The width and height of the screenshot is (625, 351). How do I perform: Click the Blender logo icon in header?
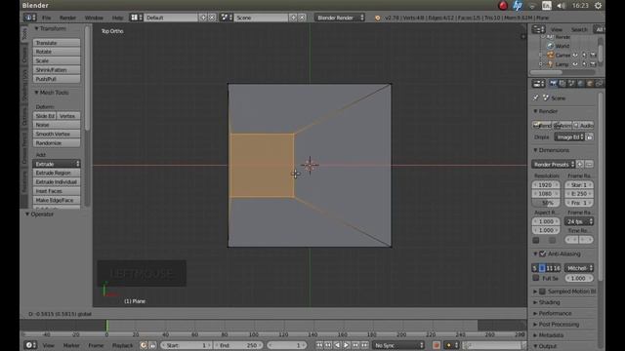[378, 18]
